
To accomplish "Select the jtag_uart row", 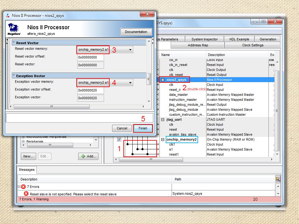I will click(217, 119).
